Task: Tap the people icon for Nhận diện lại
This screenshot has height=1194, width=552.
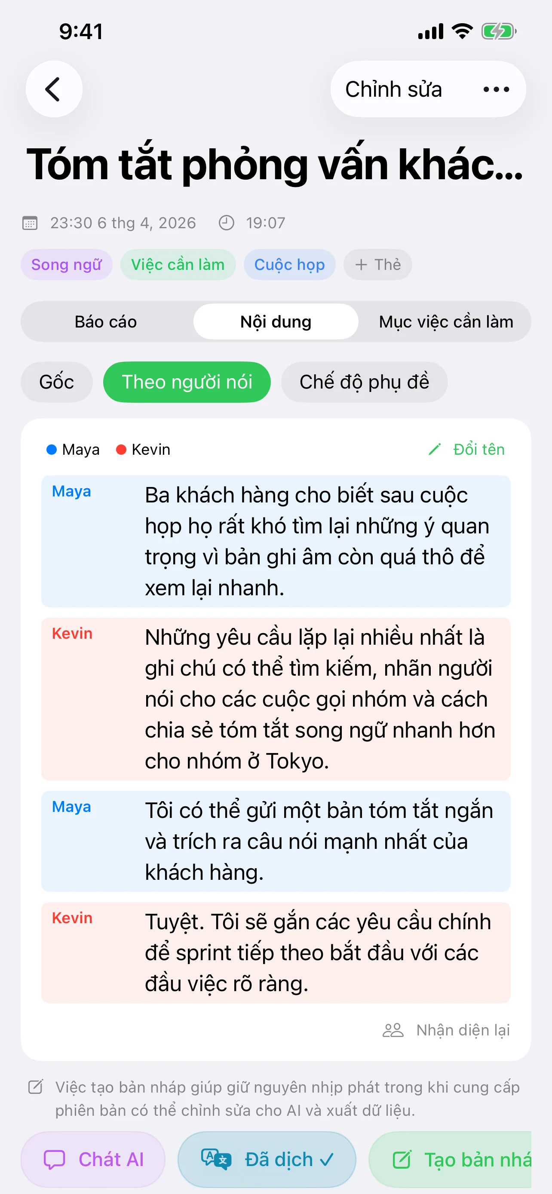Action: coord(393,1030)
